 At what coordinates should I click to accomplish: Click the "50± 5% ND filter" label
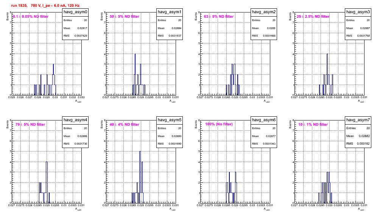[125, 17]
